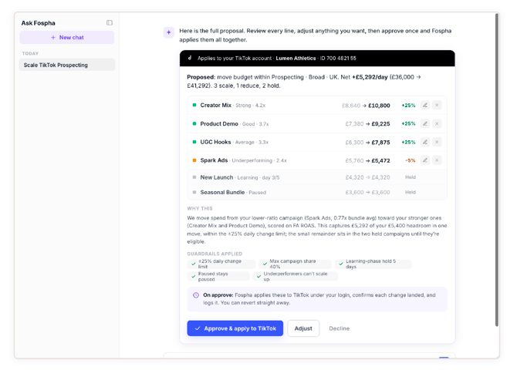Edit the UGC Hooks budget row
Screen dimensions: 517x370
pos(425,142)
